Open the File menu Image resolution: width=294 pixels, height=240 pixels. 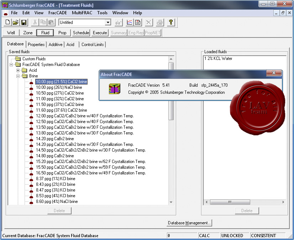pos(14,13)
